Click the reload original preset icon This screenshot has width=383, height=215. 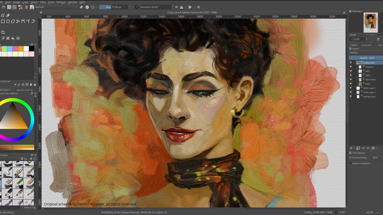coord(92,7)
